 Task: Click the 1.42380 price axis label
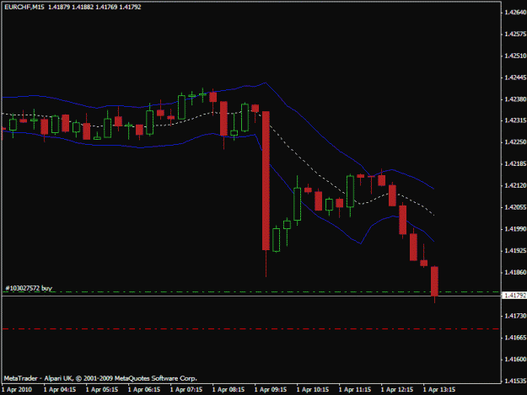[x=515, y=99]
